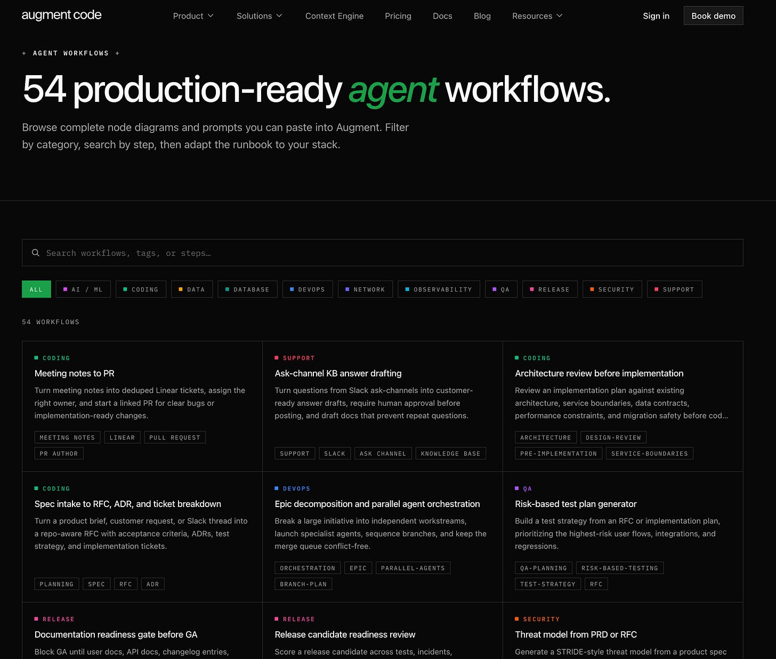Click the PLANNING tag

56,584
